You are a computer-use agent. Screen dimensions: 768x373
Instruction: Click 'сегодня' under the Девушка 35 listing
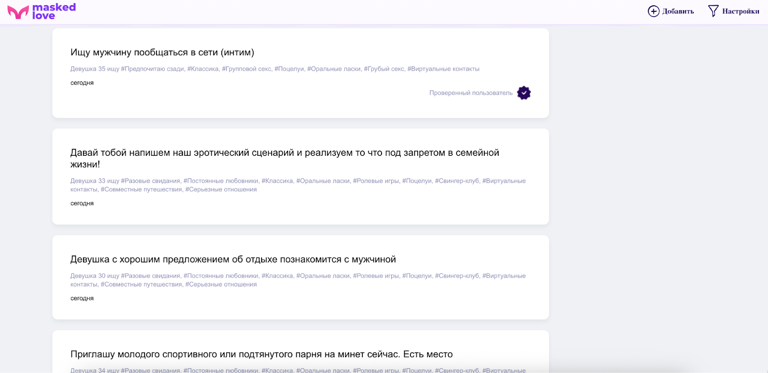pos(82,83)
